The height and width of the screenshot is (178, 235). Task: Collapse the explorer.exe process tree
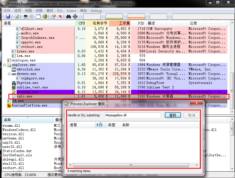[5, 65]
